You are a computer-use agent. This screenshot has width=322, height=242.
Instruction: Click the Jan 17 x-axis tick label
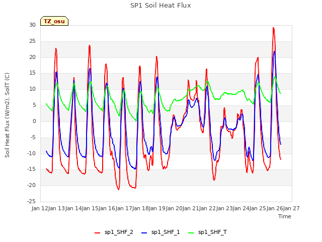pyautogui.click(x=124, y=208)
